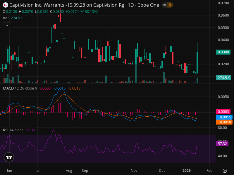Click the 0.0500 value on price scale
234x175 pixels.
pyautogui.click(x=223, y=27)
